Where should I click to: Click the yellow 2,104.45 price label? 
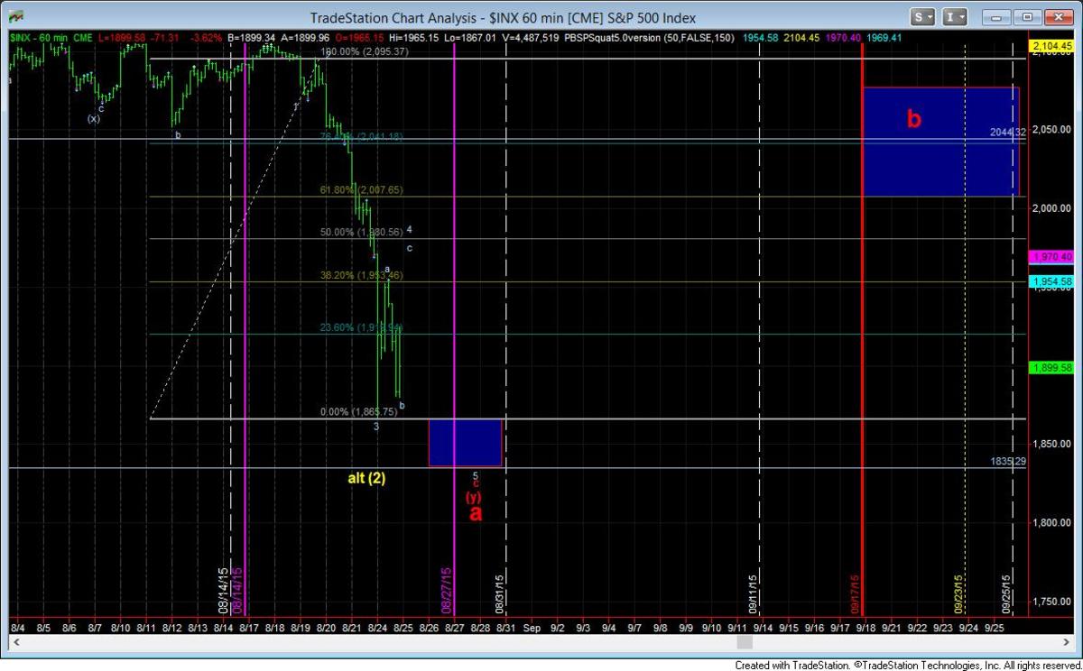[1052, 47]
